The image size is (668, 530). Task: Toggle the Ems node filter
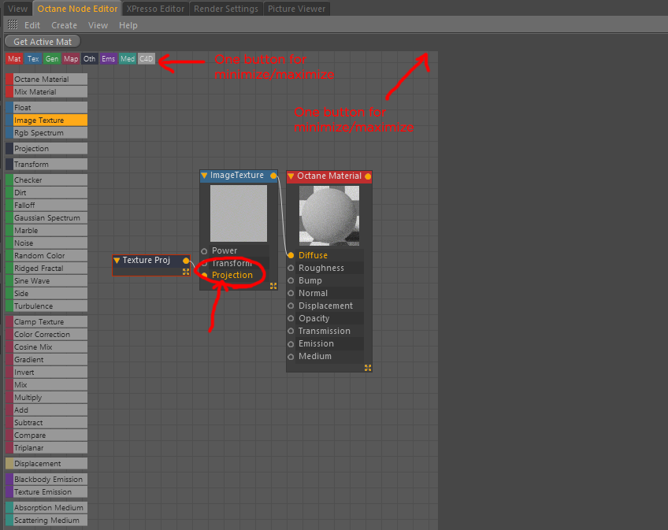coord(108,59)
